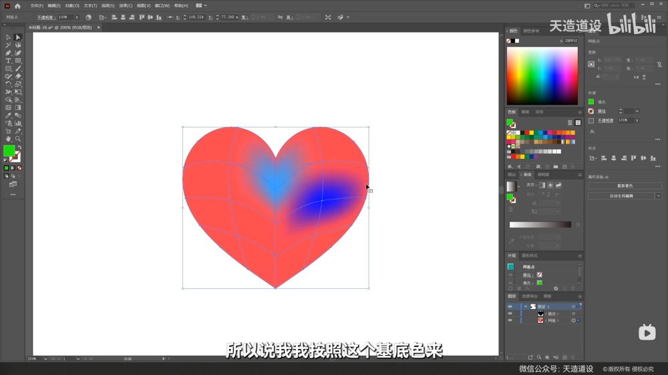Image resolution: width=668 pixels, height=375 pixels.
Task: Toggle constrain width and height link icon
Action: [659, 65]
